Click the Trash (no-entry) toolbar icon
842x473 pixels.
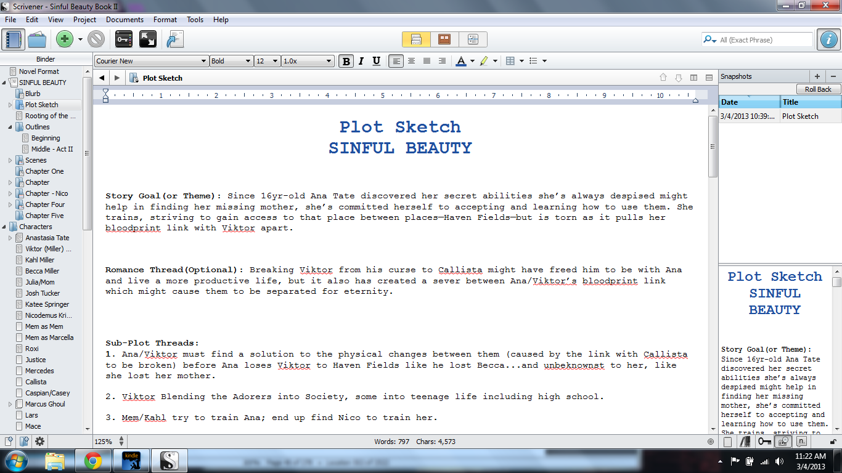click(96, 39)
